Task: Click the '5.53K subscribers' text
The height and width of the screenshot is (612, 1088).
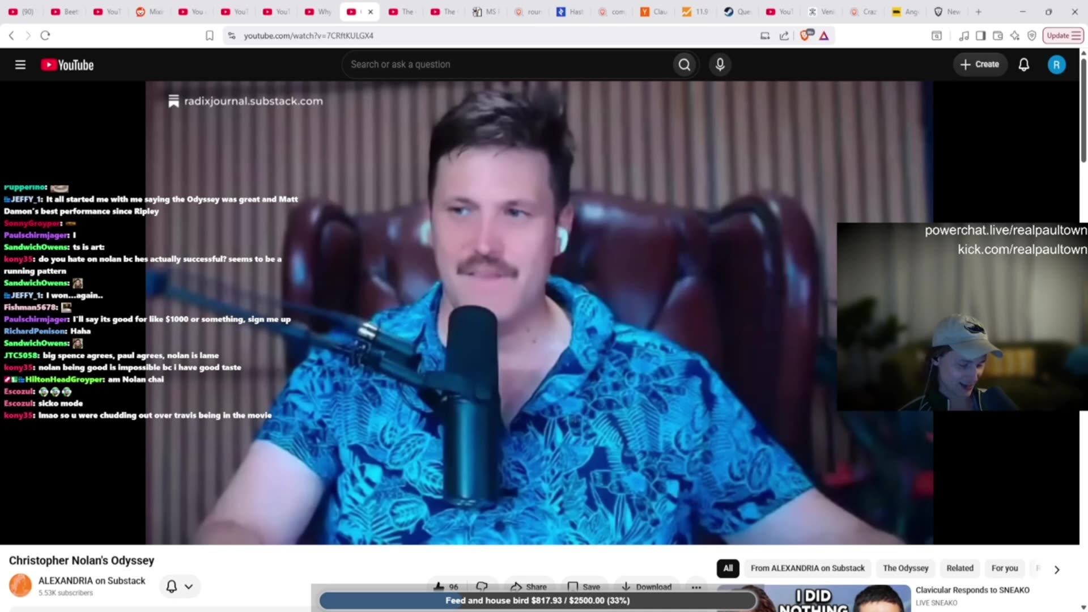Action: coord(66,593)
